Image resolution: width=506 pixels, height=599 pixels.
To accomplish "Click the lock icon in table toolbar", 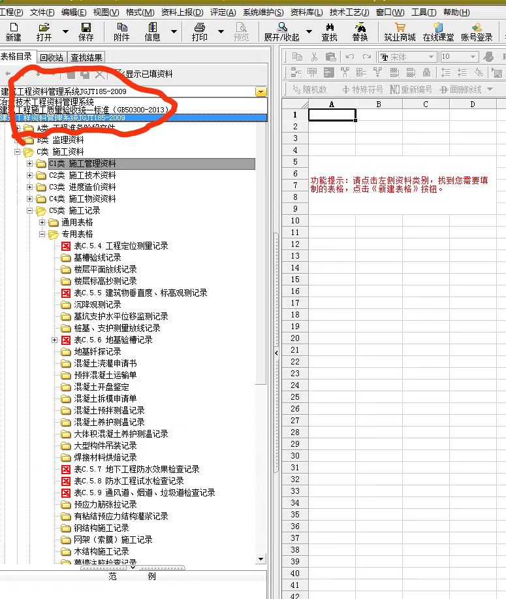I will [427, 73].
